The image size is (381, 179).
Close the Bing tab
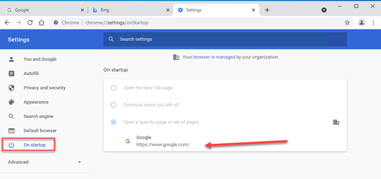(168, 10)
